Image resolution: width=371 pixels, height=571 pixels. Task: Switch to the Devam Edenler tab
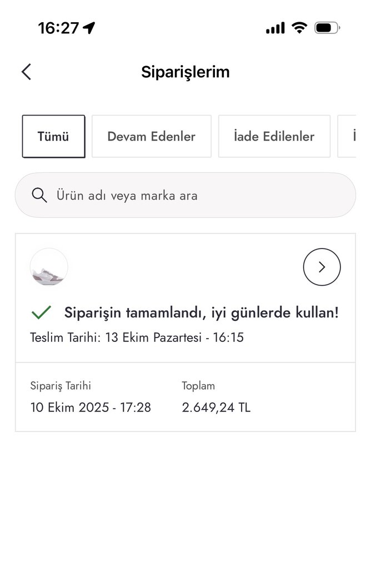[x=151, y=136]
